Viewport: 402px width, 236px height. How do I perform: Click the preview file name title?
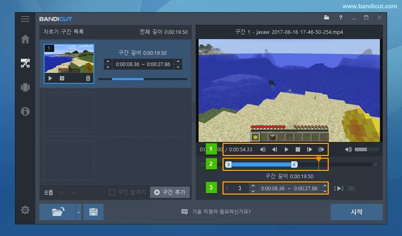pyautogui.click(x=289, y=32)
